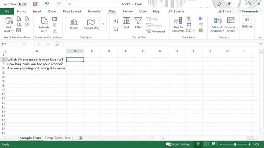
Task: Click into the formula bar
Action: tap(160, 44)
